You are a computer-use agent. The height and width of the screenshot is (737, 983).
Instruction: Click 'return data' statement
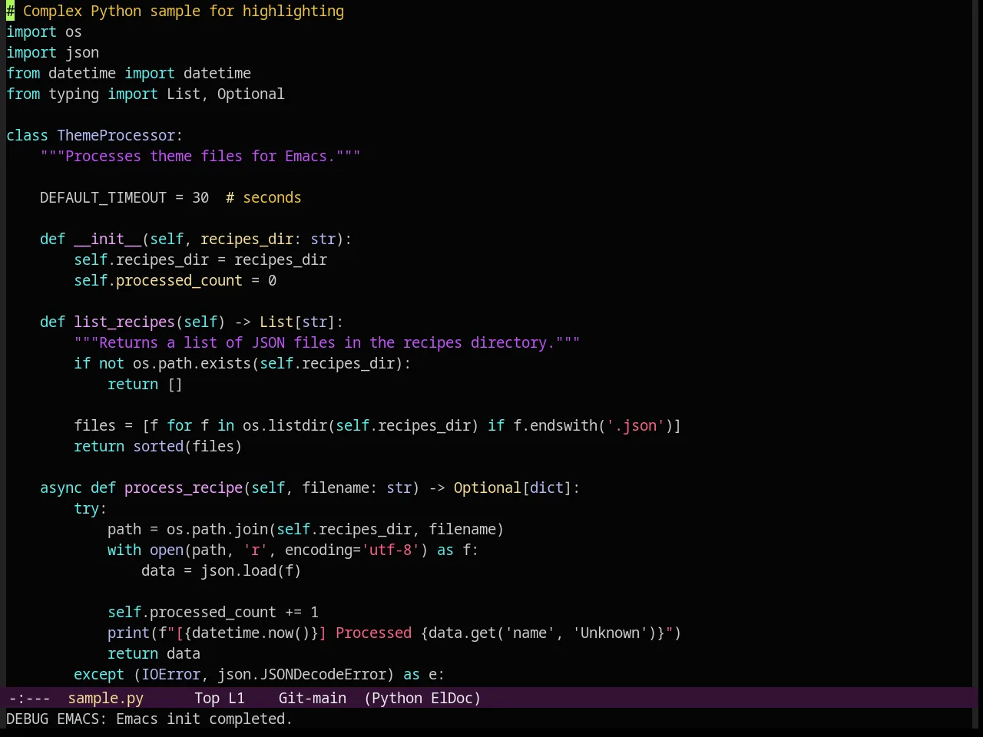point(154,653)
